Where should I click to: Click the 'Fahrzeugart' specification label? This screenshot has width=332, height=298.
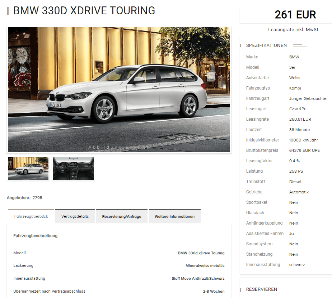[258, 98]
